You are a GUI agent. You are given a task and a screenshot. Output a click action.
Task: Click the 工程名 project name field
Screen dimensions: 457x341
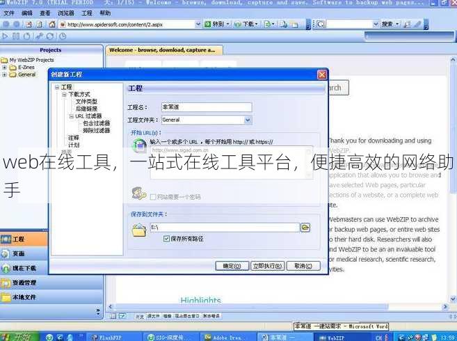207,107
